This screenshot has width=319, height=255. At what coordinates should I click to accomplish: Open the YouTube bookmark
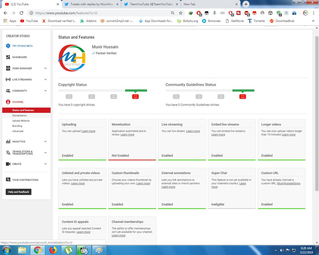tap(29, 21)
